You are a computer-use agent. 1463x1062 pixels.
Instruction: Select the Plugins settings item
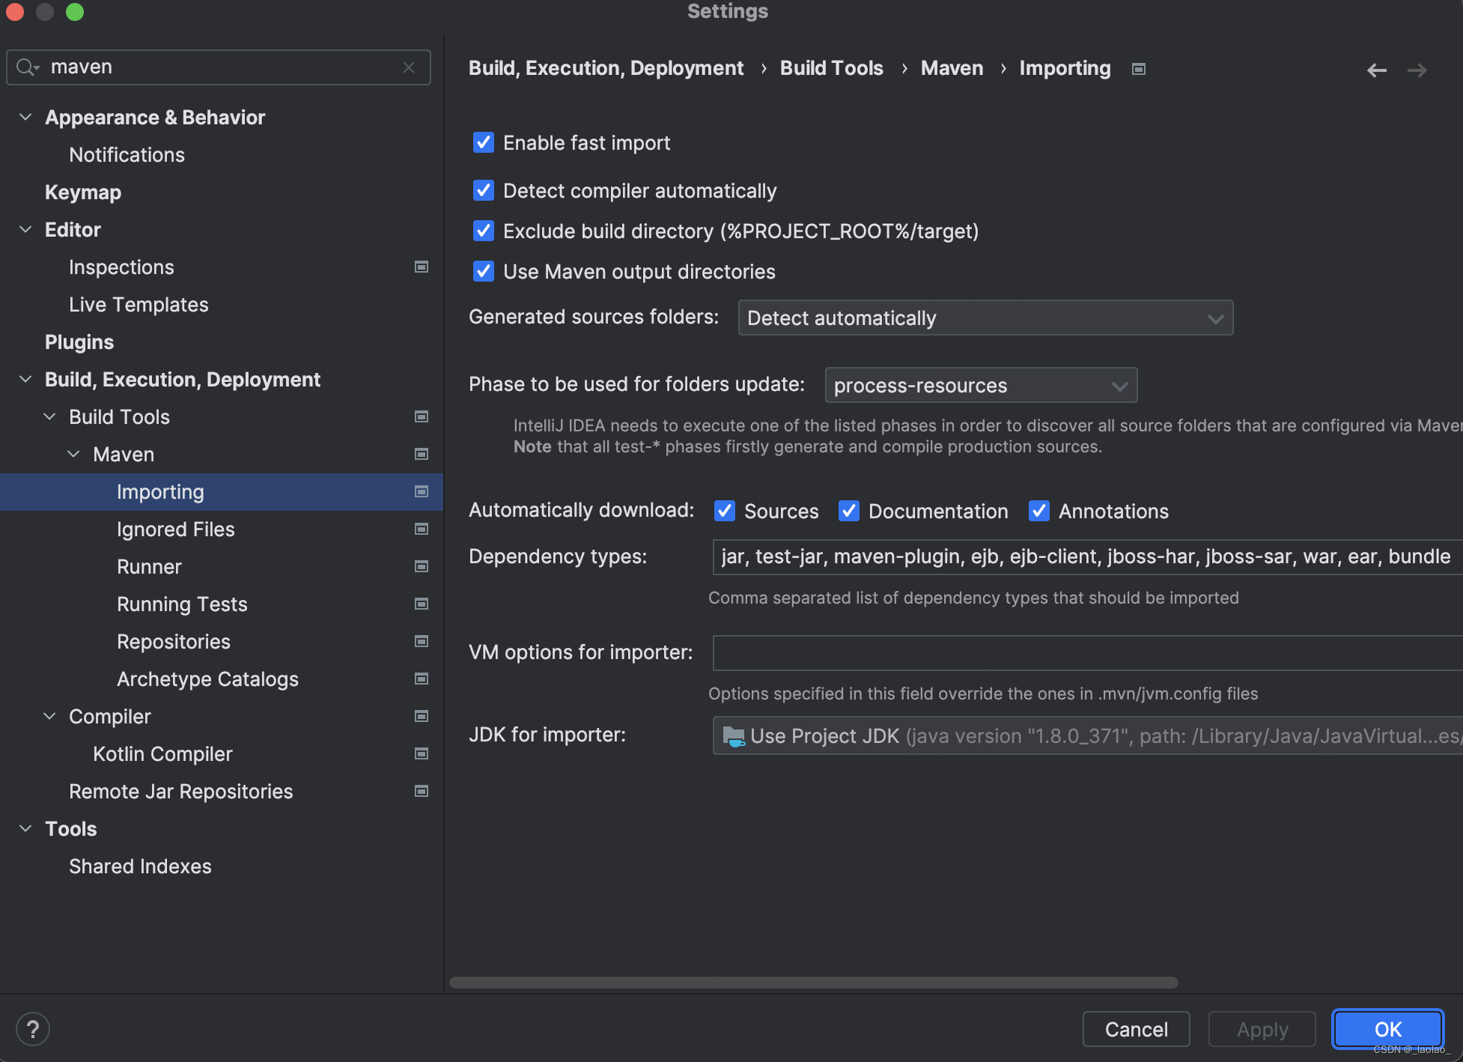[79, 341]
